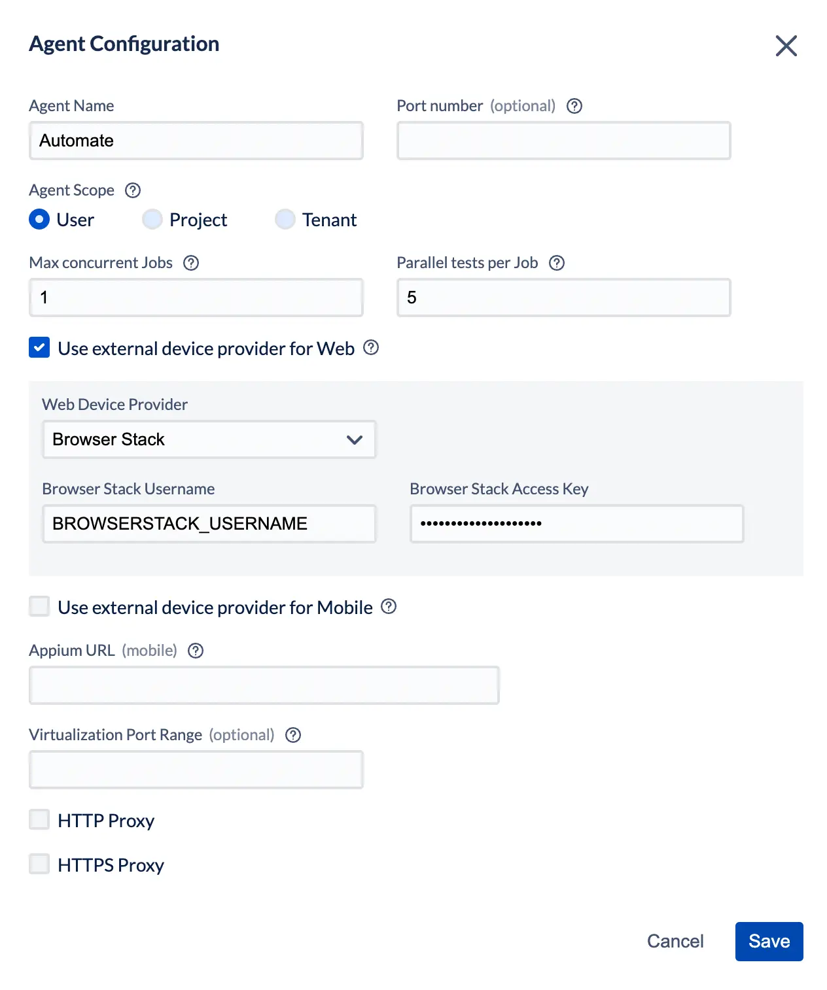This screenshot has height=990, width=827.
Task: Click Parallel tests per Job help icon
Action: pos(557,263)
